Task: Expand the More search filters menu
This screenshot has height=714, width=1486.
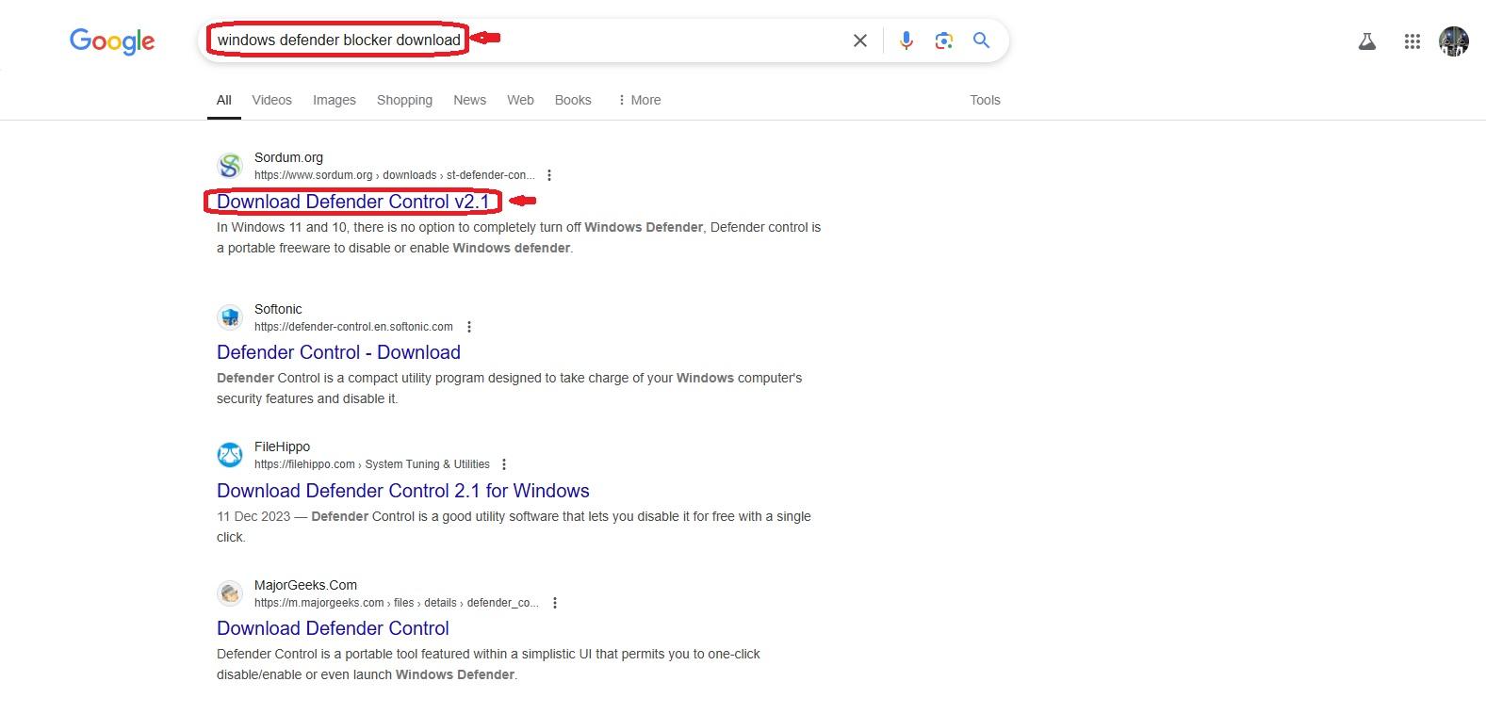Action: click(639, 100)
